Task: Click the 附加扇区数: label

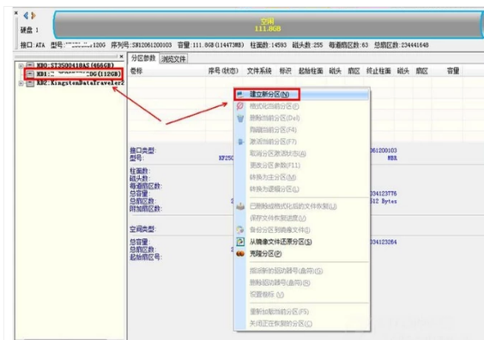Action: (x=146, y=209)
